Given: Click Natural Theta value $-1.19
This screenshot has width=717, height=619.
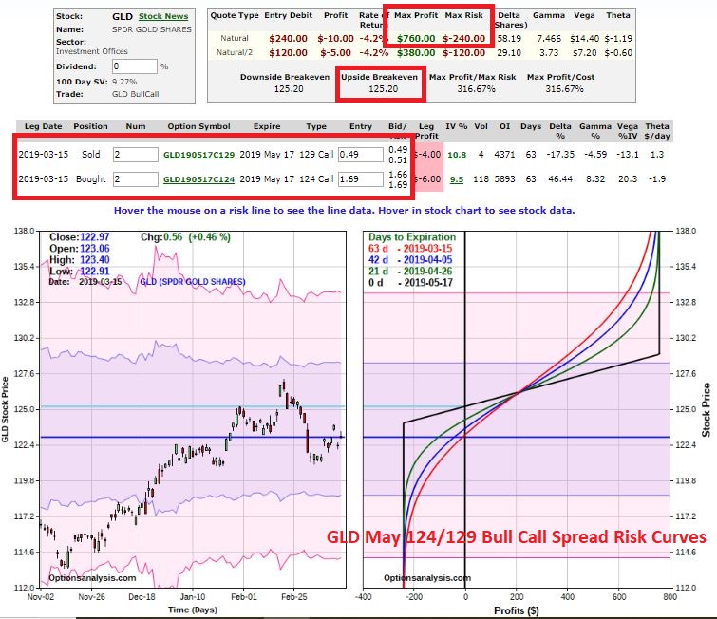Looking at the screenshot, I should click(x=618, y=38).
